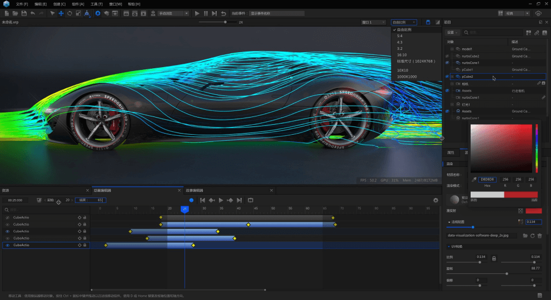The width and height of the screenshot is (551, 300).
Task: Open the 设置 dropdown in project panel
Action: pyautogui.click(x=452, y=33)
